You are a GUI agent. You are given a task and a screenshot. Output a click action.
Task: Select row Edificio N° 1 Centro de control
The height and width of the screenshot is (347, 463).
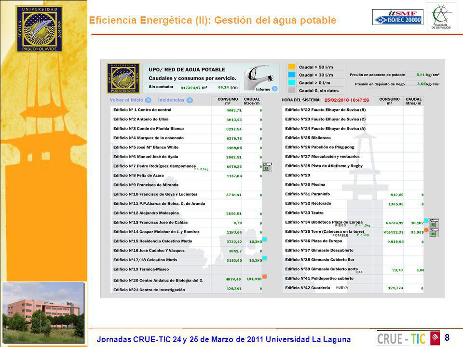(x=186, y=110)
